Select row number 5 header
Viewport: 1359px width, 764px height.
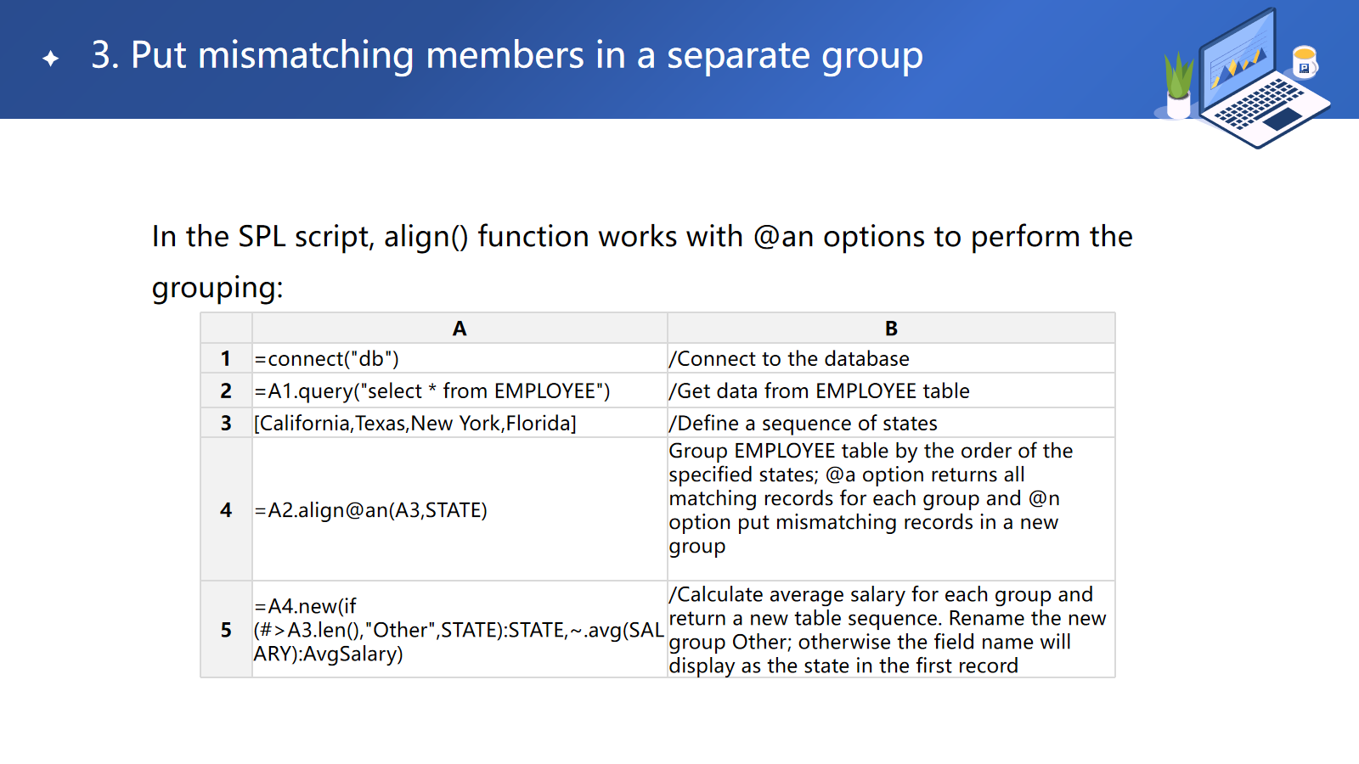click(x=226, y=630)
